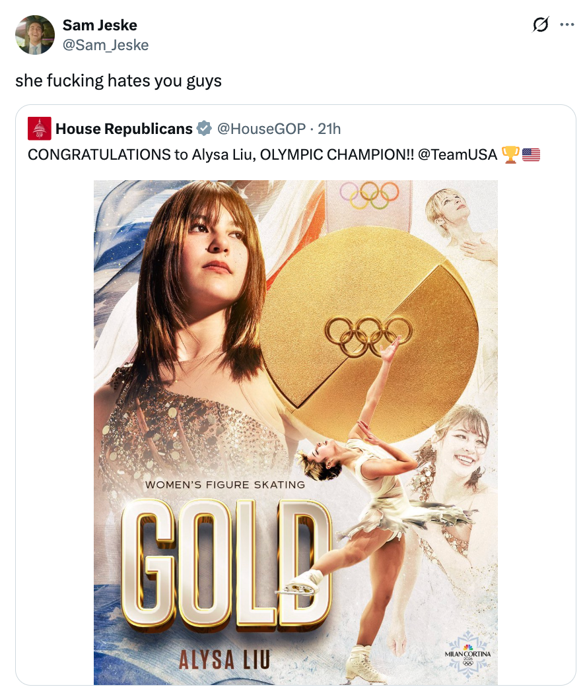Click the @HouseGOP handle
The image size is (585, 689).
coord(261,129)
